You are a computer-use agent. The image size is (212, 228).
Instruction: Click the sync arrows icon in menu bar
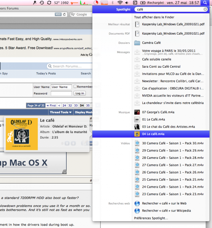click(x=49, y=2)
